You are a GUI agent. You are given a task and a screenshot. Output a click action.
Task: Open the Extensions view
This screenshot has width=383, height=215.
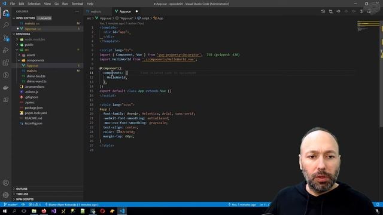click(x=5, y=63)
